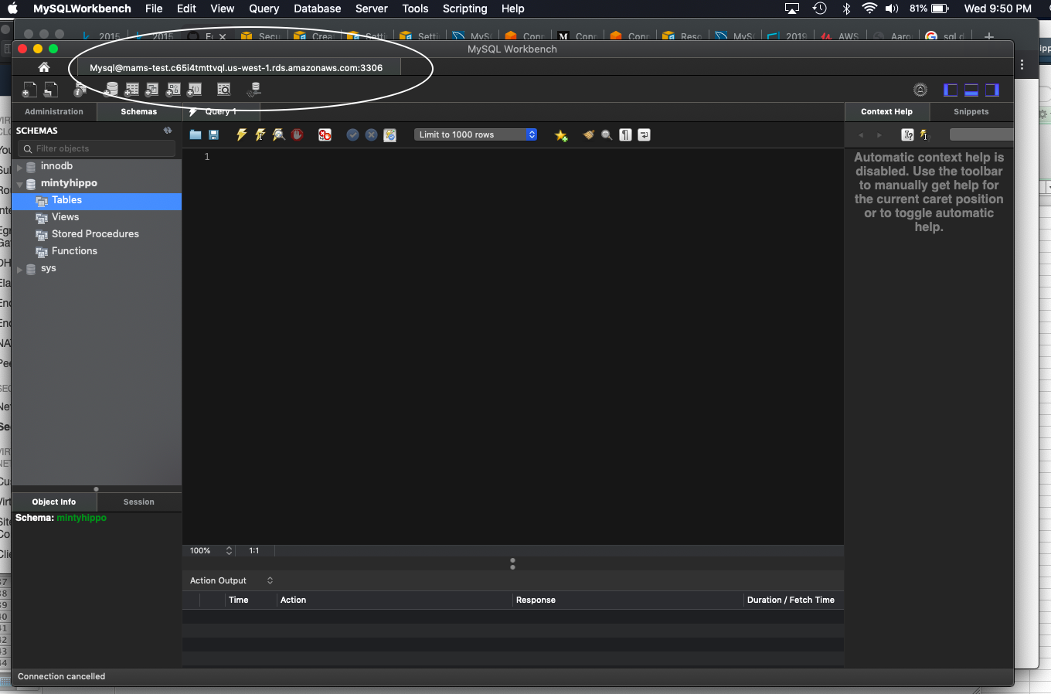Select the Stored Procedures node
Image resolution: width=1051 pixels, height=694 pixels.
(x=97, y=234)
